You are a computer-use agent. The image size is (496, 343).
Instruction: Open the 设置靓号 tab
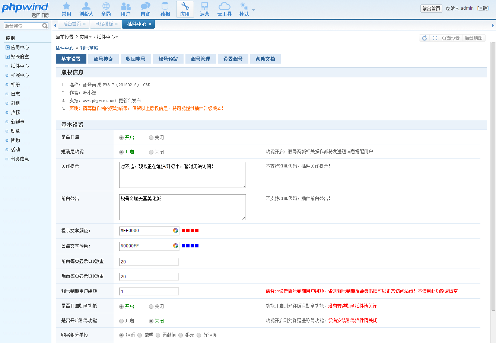(x=233, y=59)
